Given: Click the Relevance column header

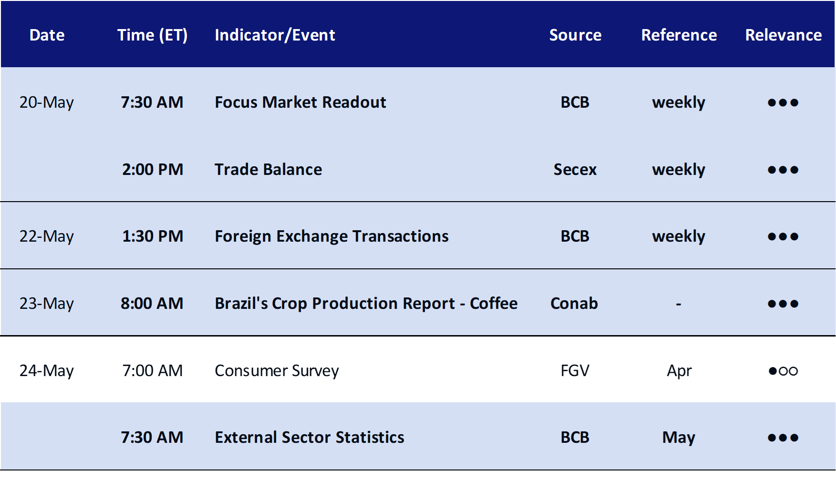Looking at the screenshot, I should click(x=783, y=35).
